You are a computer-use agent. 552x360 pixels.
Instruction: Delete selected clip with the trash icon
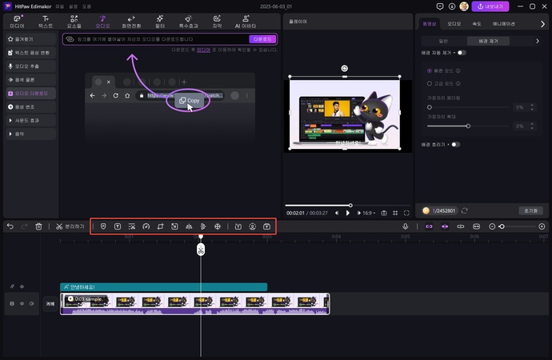coord(38,227)
